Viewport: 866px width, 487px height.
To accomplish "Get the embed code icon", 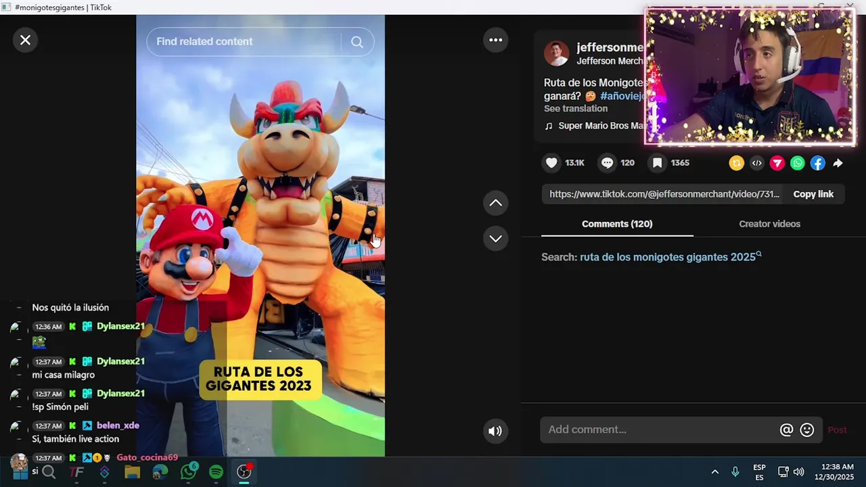I will click(756, 163).
